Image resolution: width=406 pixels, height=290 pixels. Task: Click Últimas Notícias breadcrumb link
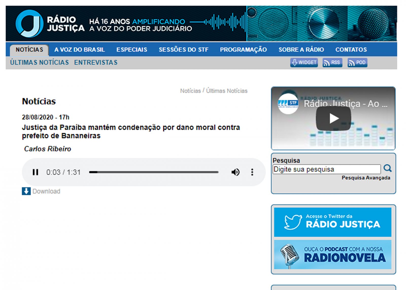227,91
